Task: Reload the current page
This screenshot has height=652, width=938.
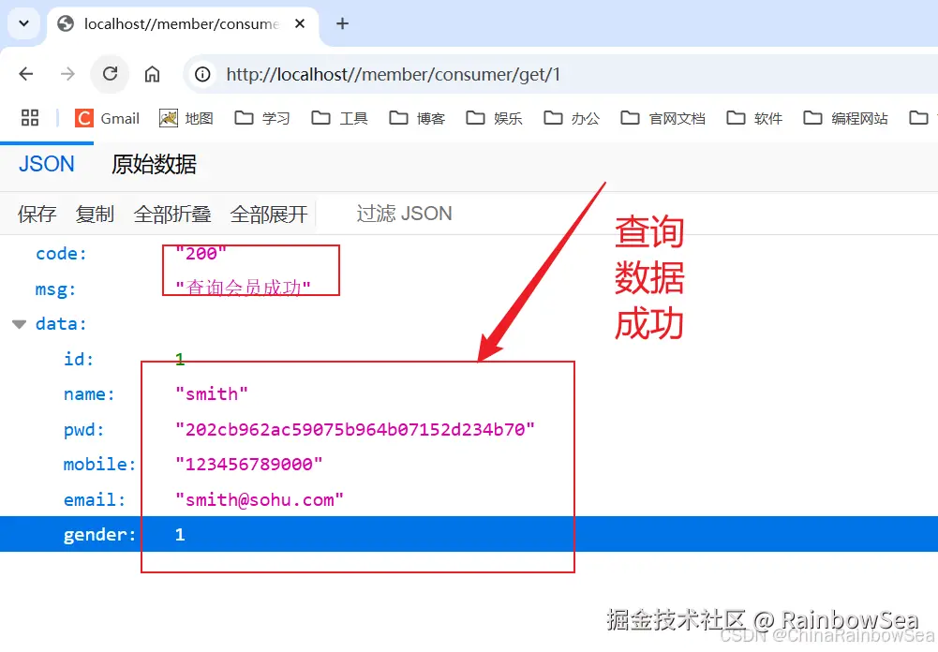Action: 110,74
